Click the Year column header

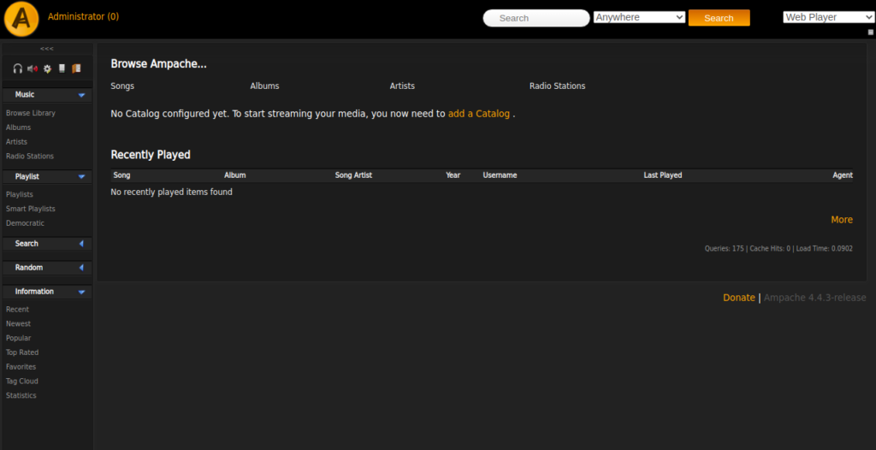click(x=453, y=175)
